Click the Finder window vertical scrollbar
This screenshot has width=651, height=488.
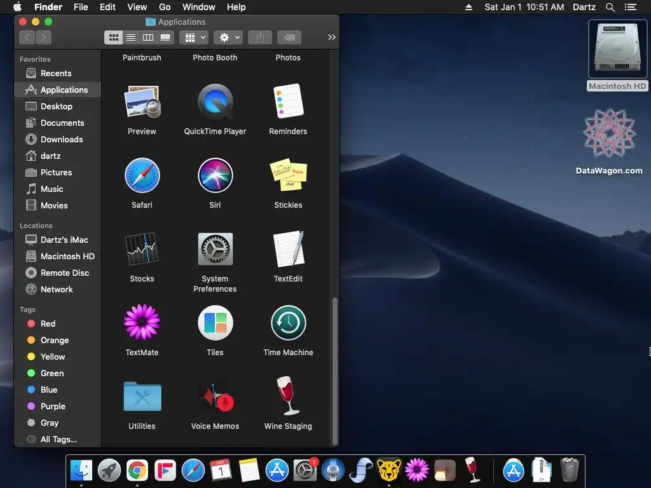coord(334,370)
